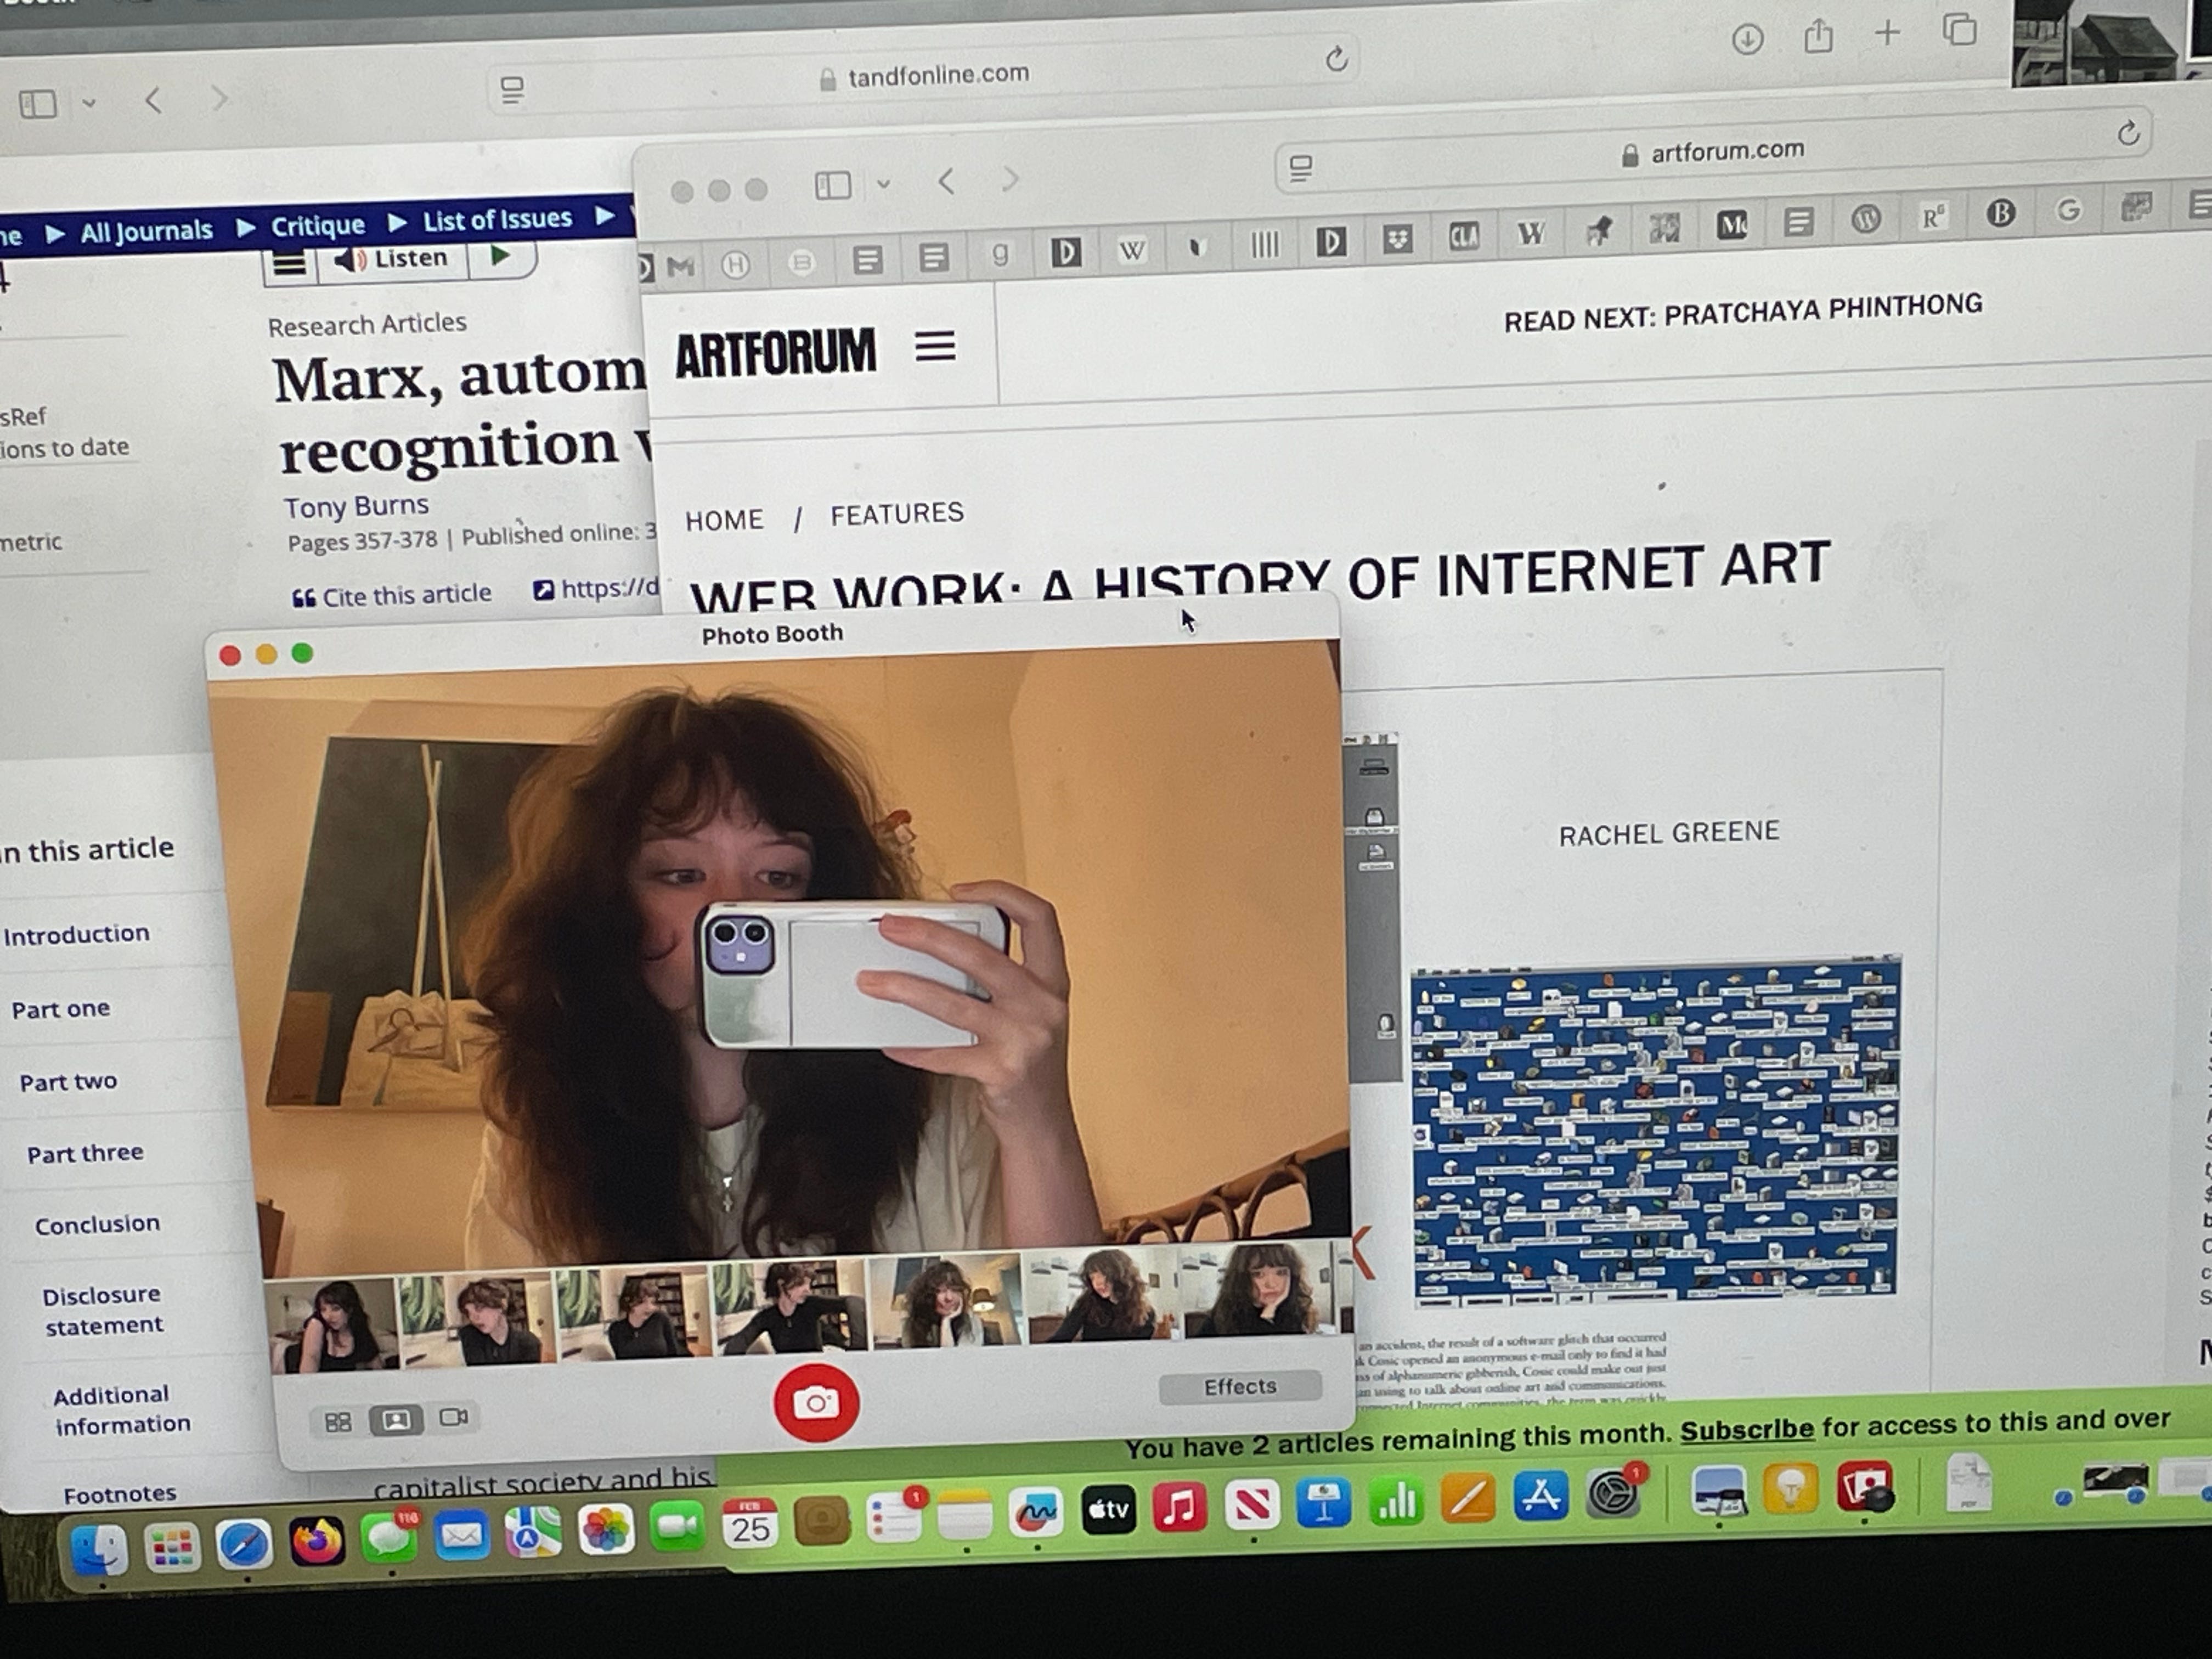Open the Effects panel in Photo Booth
Viewport: 2212px width, 1659px height.
coord(1240,1387)
